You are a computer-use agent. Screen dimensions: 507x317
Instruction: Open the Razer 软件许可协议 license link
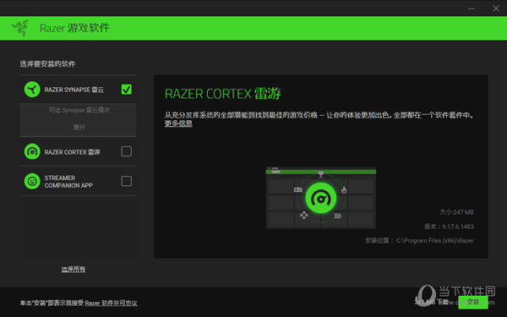click(111, 303)
